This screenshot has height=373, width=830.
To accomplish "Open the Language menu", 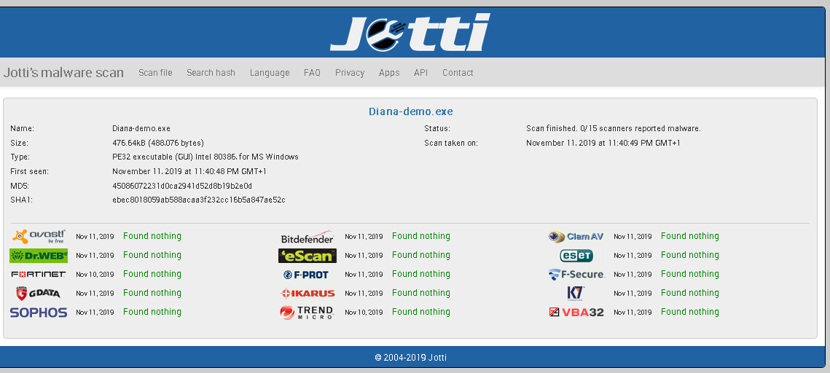I will pyautogui.click(x=270, y=73).
